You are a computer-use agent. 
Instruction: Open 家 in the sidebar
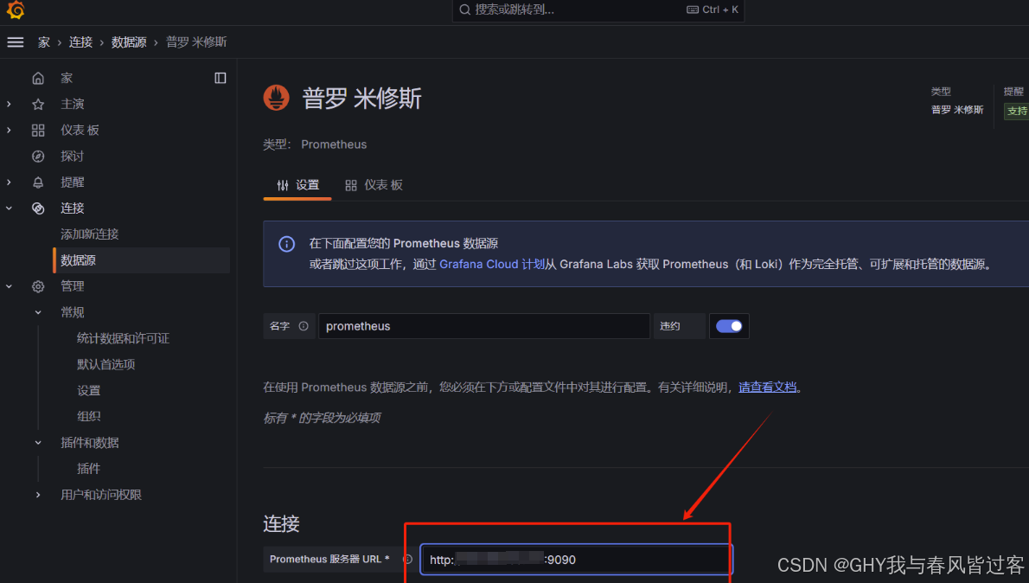pos(67,78)
